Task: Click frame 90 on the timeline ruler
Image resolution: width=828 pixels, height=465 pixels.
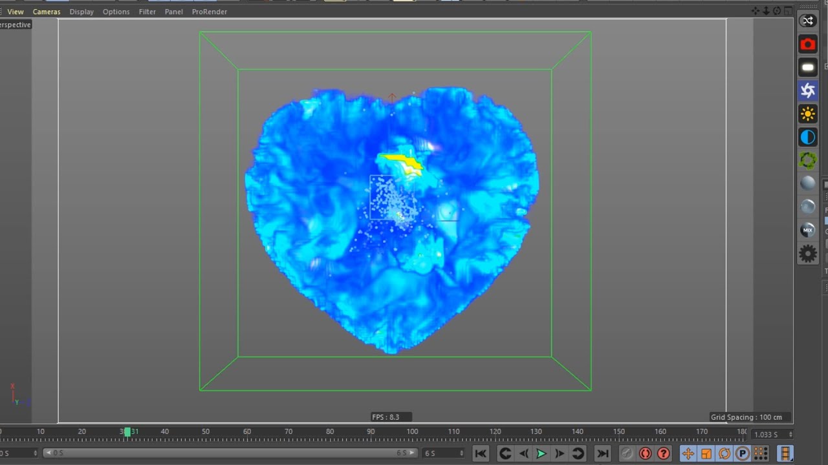Action: click(x=371, y=431)
